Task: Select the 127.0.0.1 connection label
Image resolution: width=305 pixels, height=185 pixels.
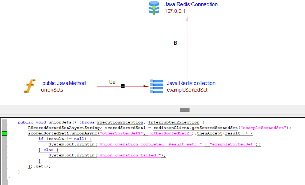Action: (175, 11)
